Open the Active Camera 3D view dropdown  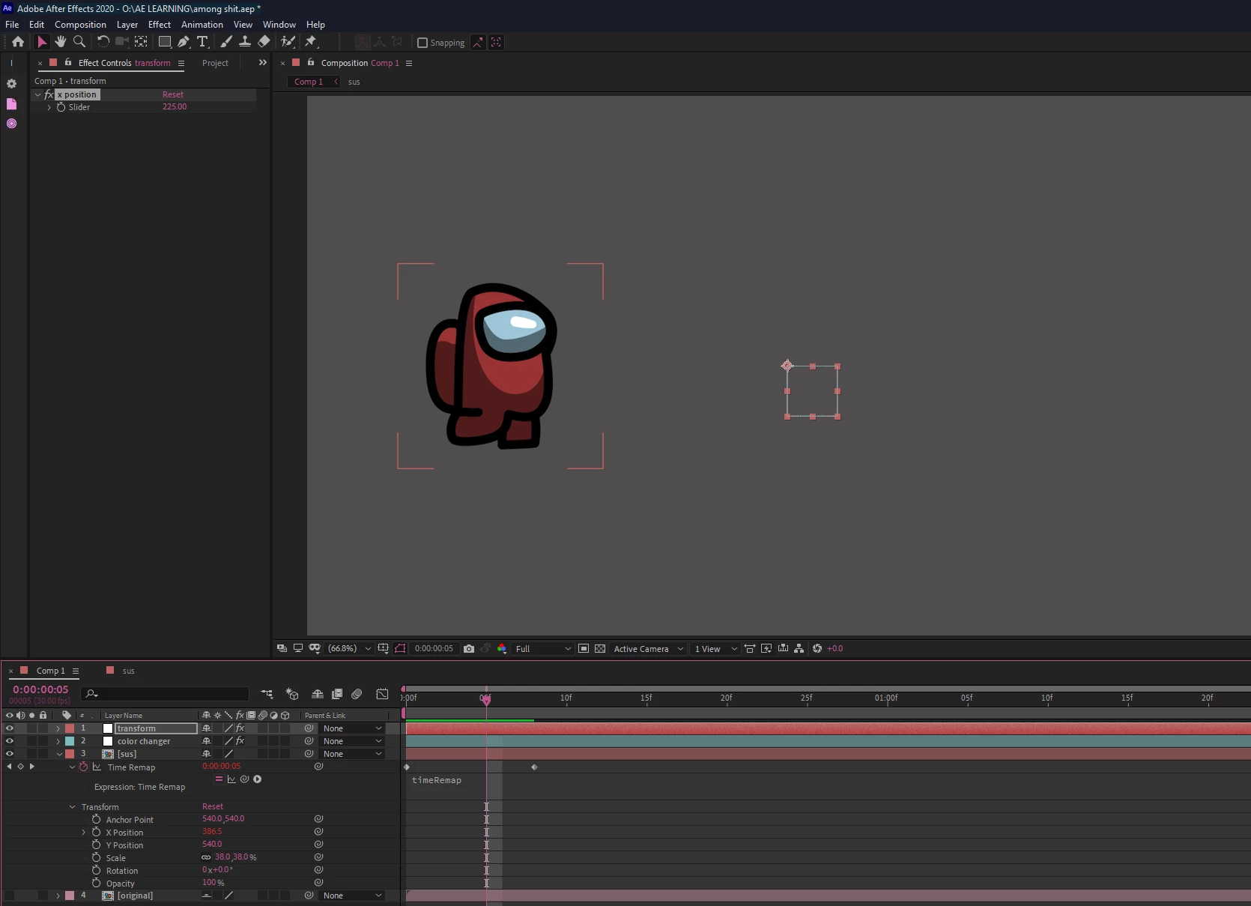tap(649, 649)
